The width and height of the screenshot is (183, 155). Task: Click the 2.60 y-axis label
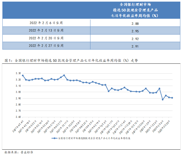tap(18, 117)
